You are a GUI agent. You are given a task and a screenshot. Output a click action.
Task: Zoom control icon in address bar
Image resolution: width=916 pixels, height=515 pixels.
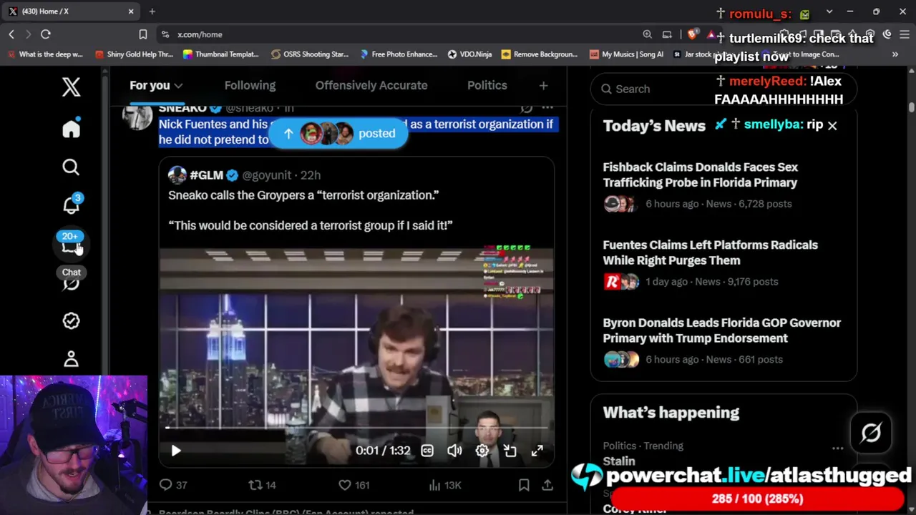pos(647,34)
